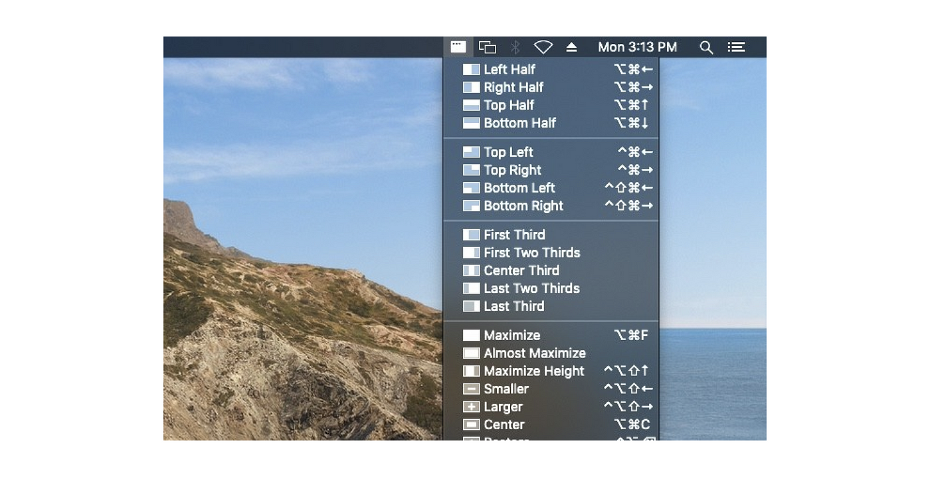Choose First Two Thirds option

click(551, 252)
